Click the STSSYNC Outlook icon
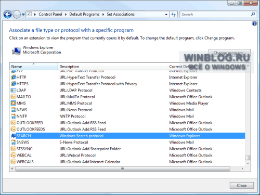This screenshot has width=260, height=195. (x=14, y=149)
